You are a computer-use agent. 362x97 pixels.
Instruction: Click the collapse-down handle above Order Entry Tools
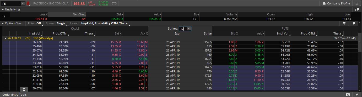(x=24, y=89)
